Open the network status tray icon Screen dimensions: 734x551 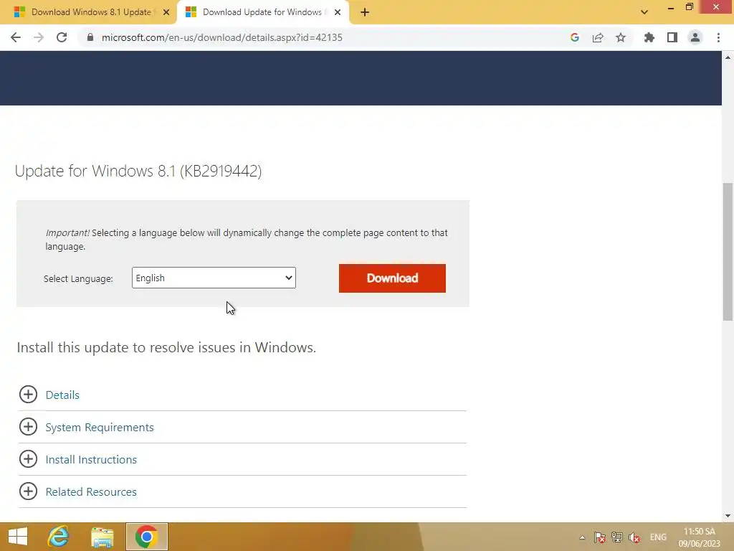click(617, 537)
